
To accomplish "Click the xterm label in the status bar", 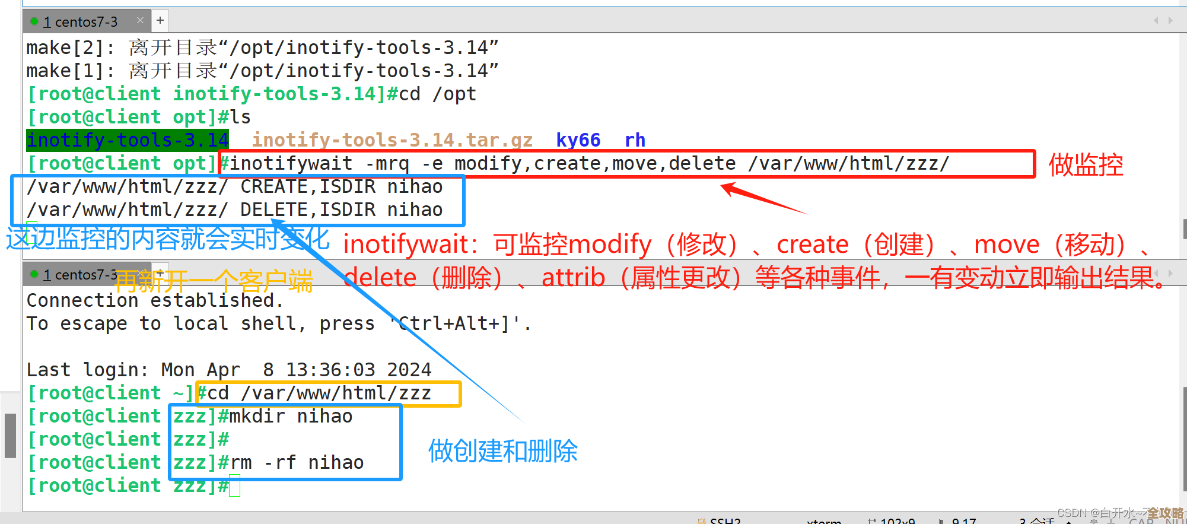I will (x=823, y=521).
